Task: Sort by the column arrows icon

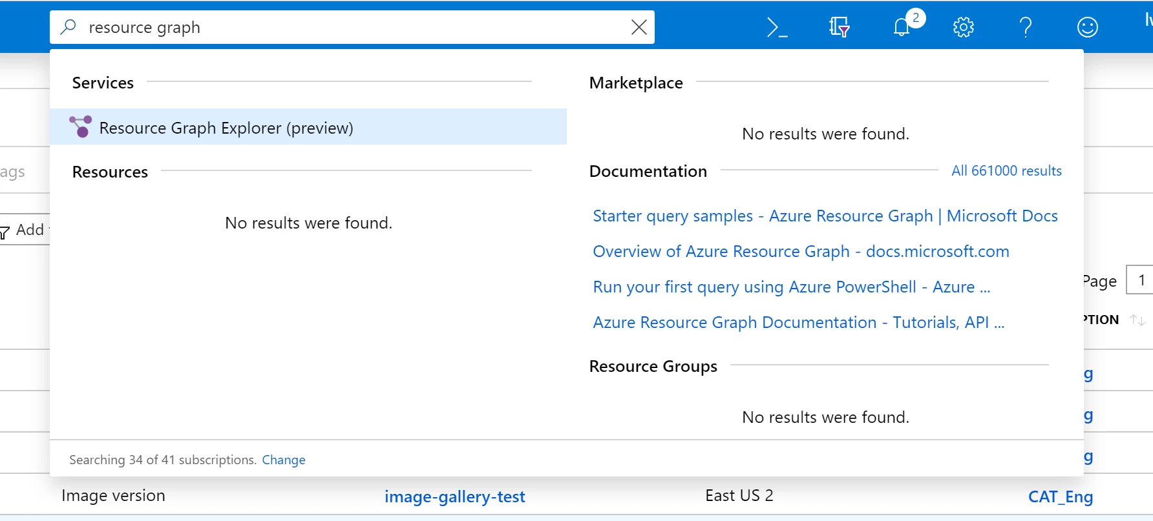Action: (1137, 320)
